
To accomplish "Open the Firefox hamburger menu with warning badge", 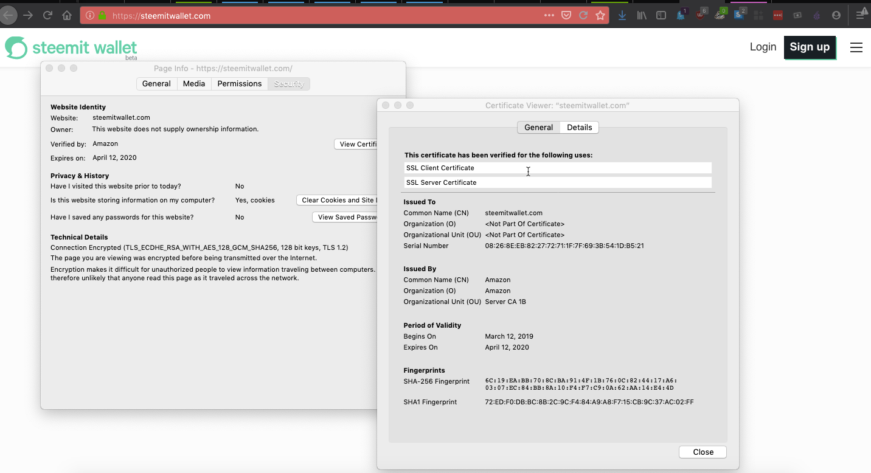I will tap(861, 15).
